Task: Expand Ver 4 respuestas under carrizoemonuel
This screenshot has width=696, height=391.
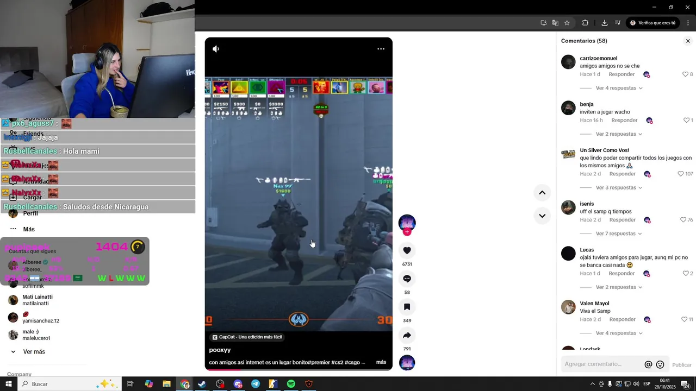Action: coord(619,88)
